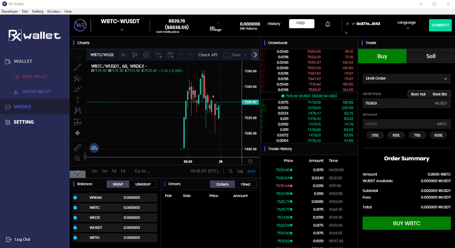Toggle log scale on chart
The width and height of the screenshot is (455, 248).
(240, 171)
